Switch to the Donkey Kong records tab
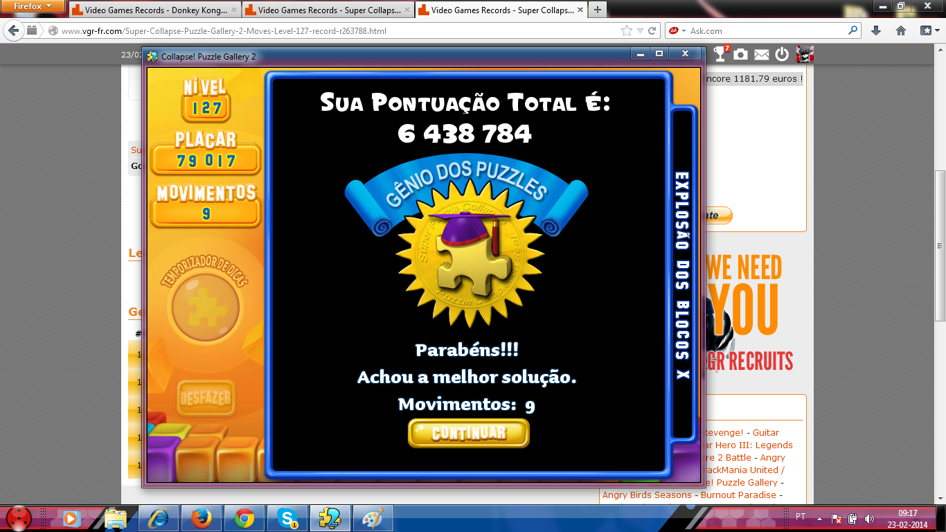 click(x=154, y=10)
